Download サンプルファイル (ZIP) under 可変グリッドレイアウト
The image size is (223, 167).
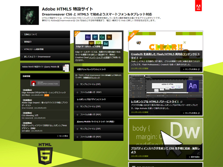[99, 84]
